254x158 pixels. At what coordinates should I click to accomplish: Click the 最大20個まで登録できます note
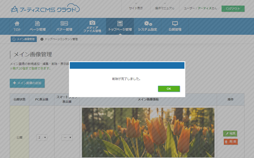point(30,68)
